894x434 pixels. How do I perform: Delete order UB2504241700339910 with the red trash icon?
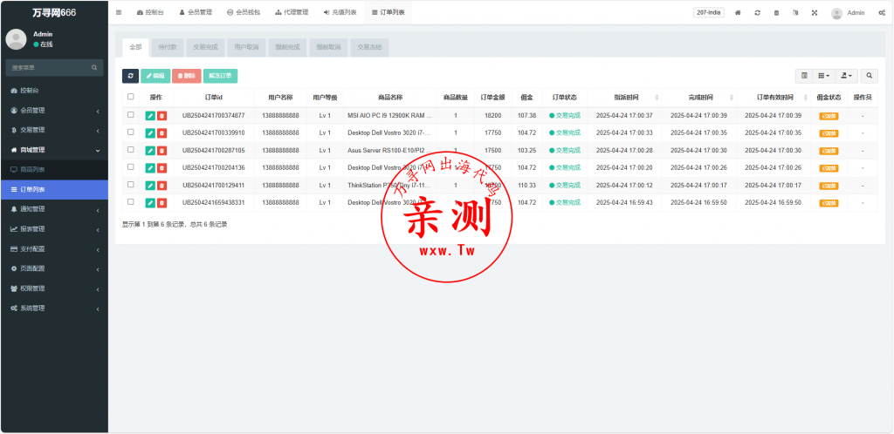(x=162, y=133)
